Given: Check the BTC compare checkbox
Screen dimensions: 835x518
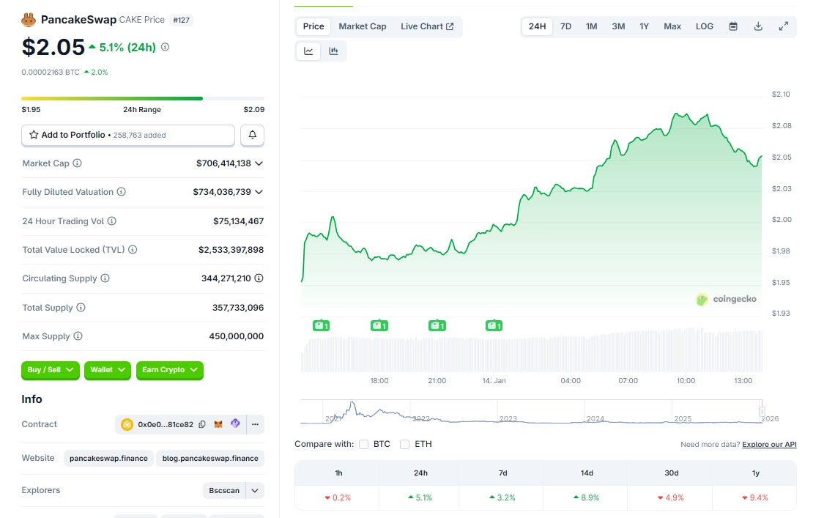Looking at the screenshot, I should coord(364,444).
